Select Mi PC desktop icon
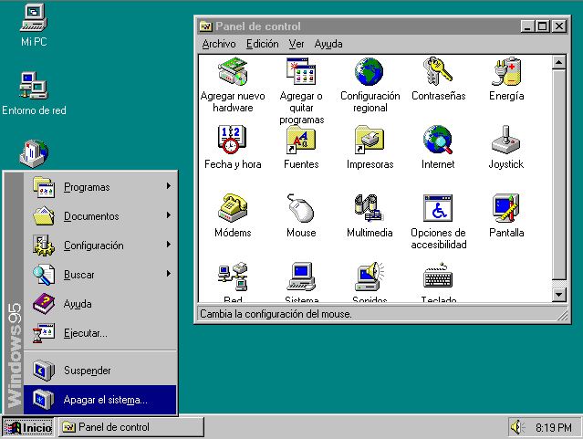 tap(34, 18)
